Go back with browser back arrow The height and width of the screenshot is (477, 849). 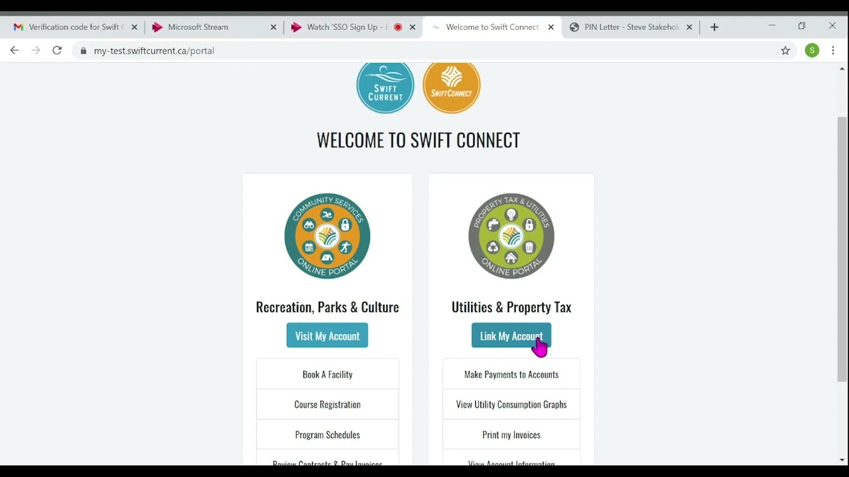coord(15,50)
